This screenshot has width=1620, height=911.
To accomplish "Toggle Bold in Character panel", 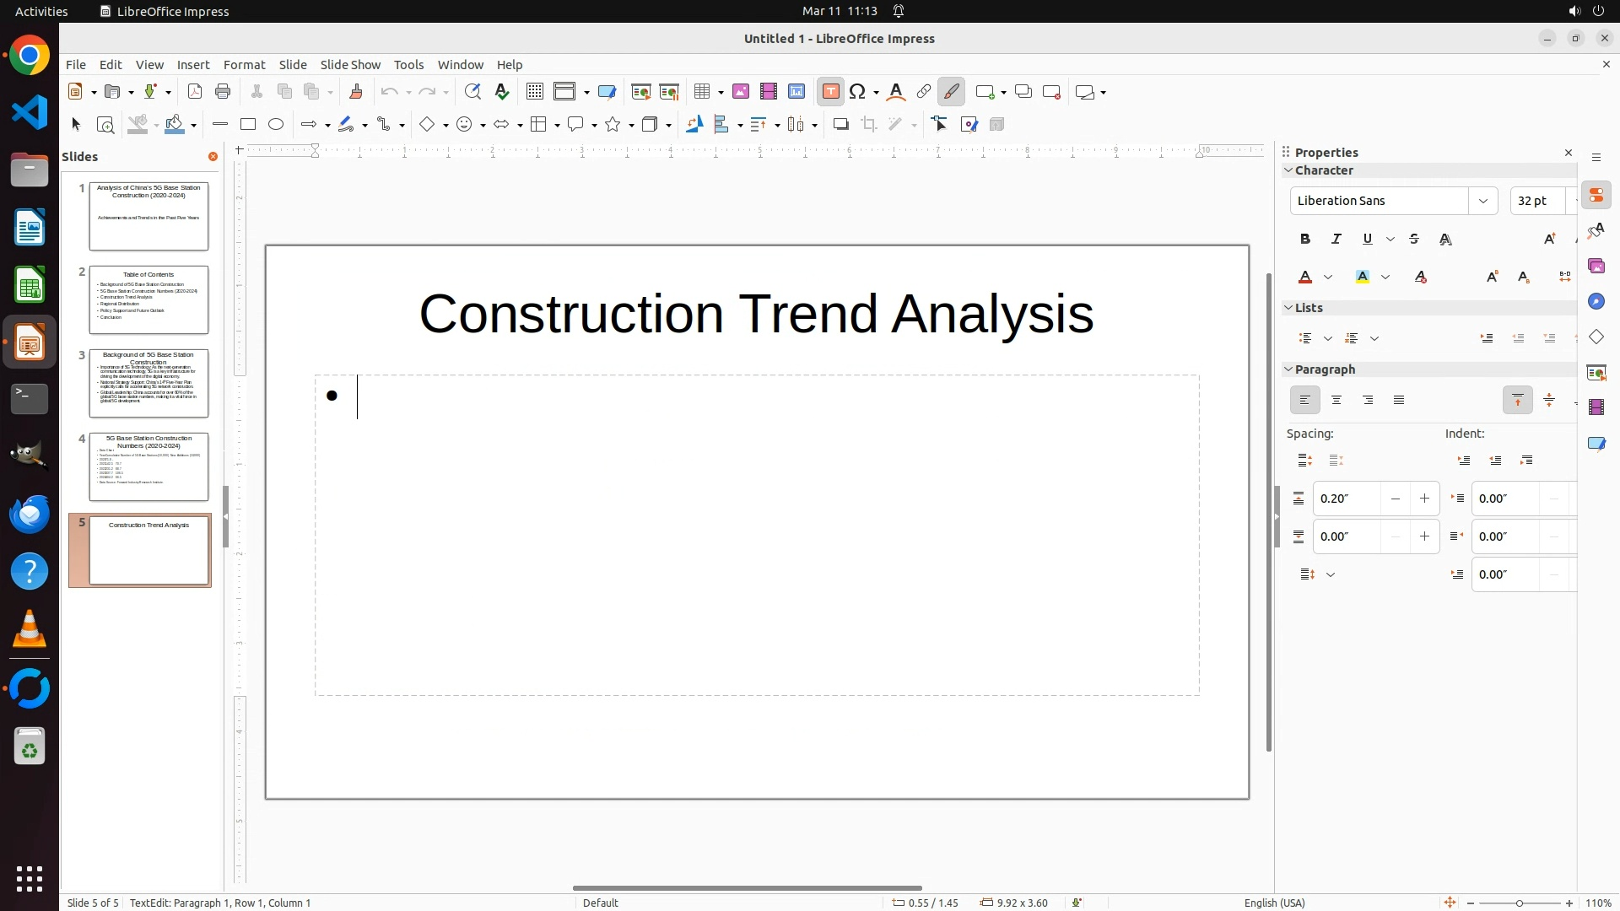I will pyautogui.click(x=1305, y=240).
